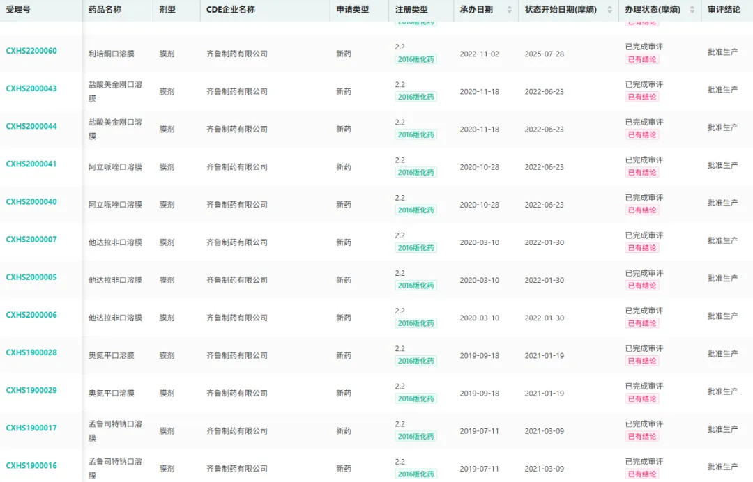Open the CXHS2000041 entry
The image size is (753, 482).
pos(31,164)
